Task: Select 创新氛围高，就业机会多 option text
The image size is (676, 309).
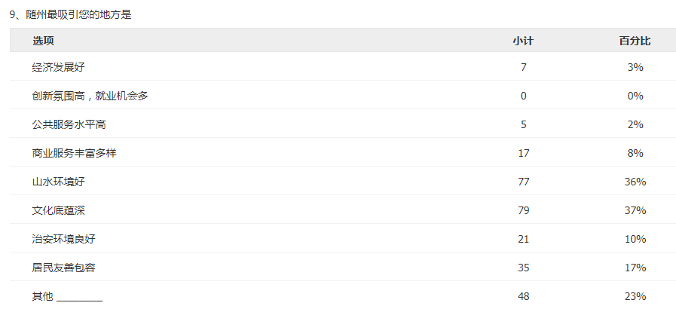Action: [x=90, y=96]
